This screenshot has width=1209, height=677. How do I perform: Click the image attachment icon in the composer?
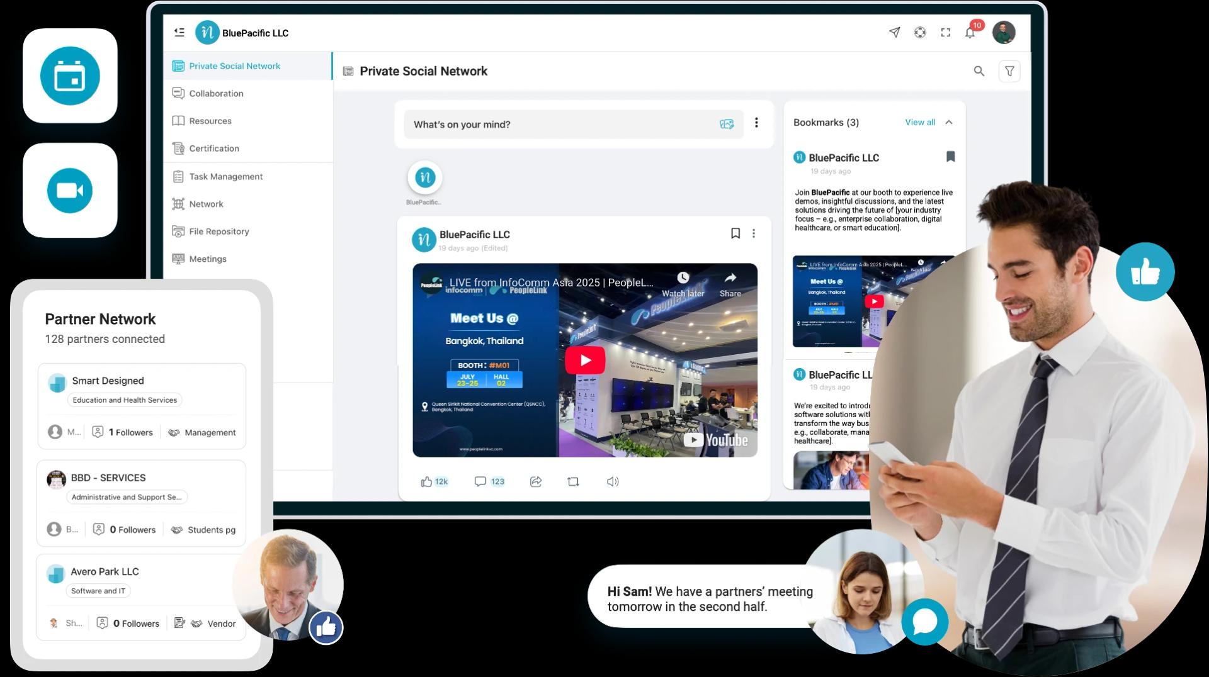point(727,124)
